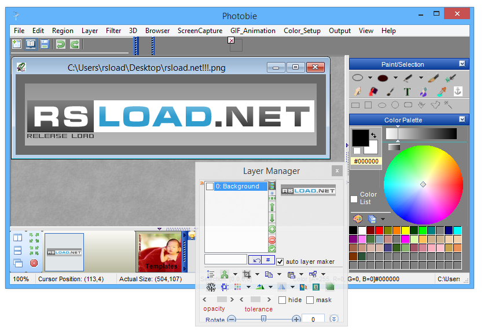This screenshot has width=488, height=334.
Task: Select the rsload.net image thumbnail in browser strip
Action: 64,252
